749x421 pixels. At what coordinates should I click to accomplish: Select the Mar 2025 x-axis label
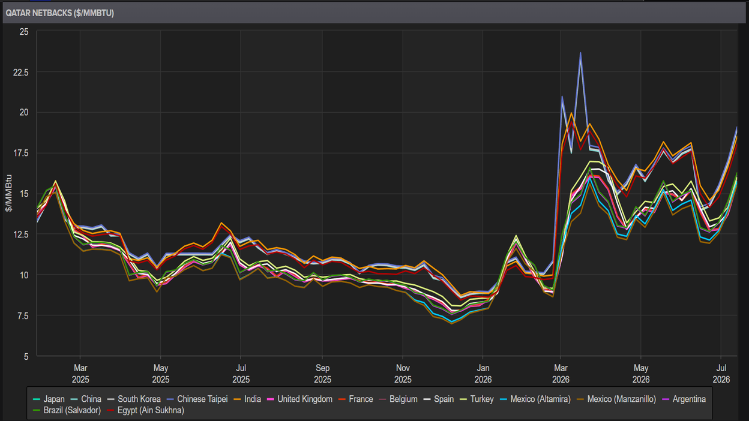[80, 374]
